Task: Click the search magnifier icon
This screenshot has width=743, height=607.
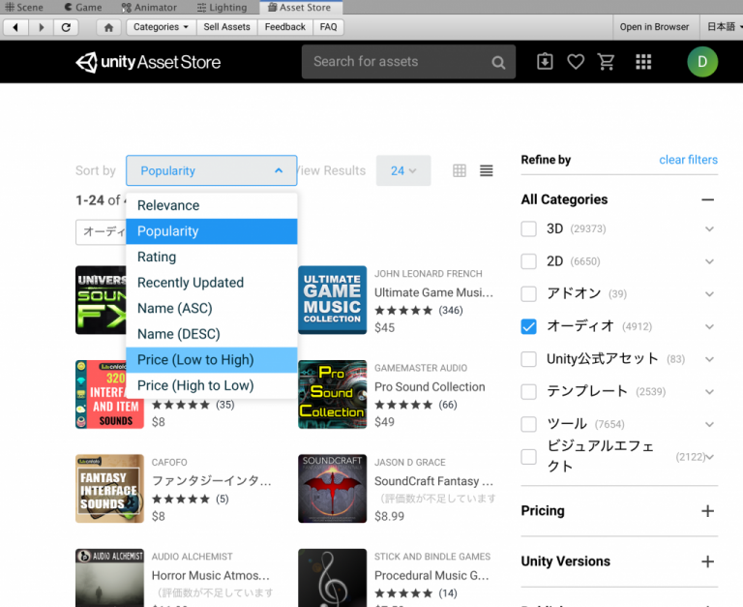Action: 498,63
